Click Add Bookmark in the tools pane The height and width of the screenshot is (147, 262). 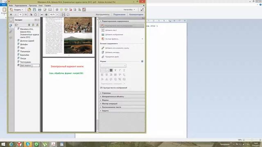[x=111, y=52]
